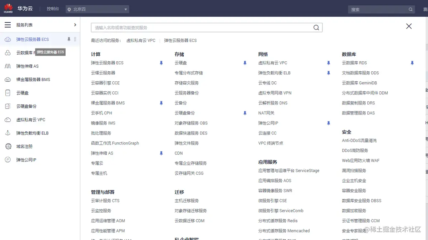This screenshot has width=428, height=240.
Task: Click the Auto Scaling AS sidebar icon
Action: pyautogui.click(x=7, y=66)
